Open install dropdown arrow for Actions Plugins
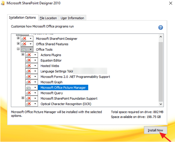 (35, 55)
